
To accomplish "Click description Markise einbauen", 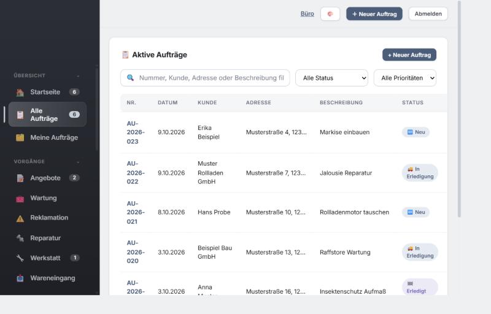I will (344, 132).
